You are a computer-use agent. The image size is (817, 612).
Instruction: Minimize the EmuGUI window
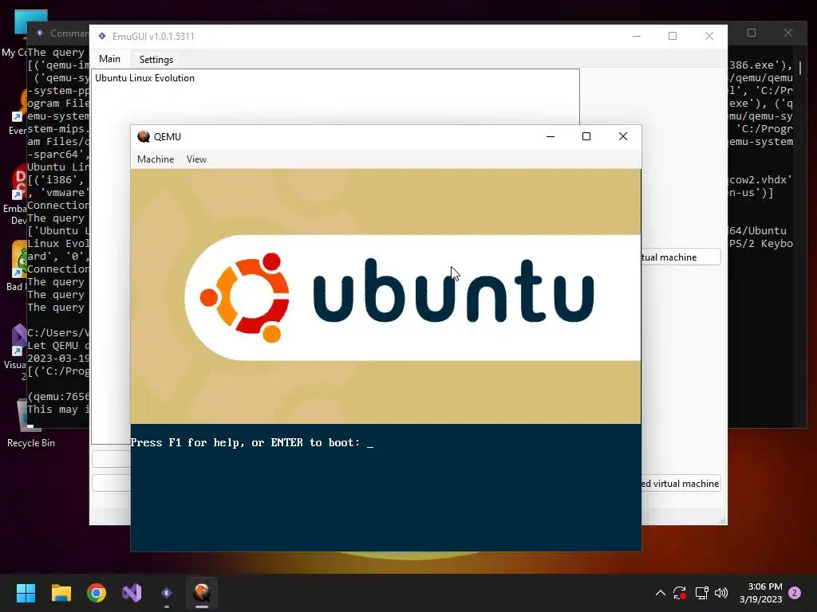tap(636, 36)
